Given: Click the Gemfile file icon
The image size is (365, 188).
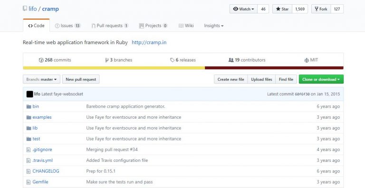Looking at the screenshot, I should point(29,182).
